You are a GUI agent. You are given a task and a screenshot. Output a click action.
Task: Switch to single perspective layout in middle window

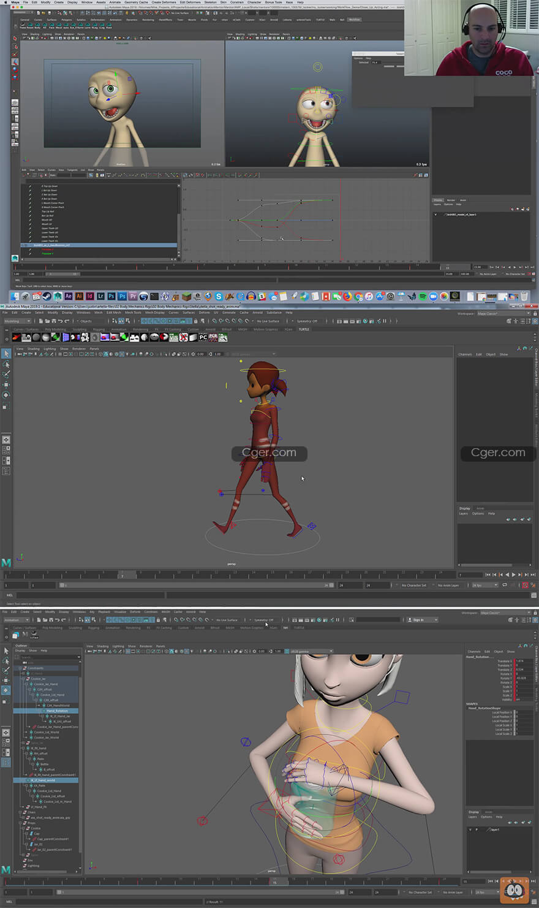pos(6,440)
